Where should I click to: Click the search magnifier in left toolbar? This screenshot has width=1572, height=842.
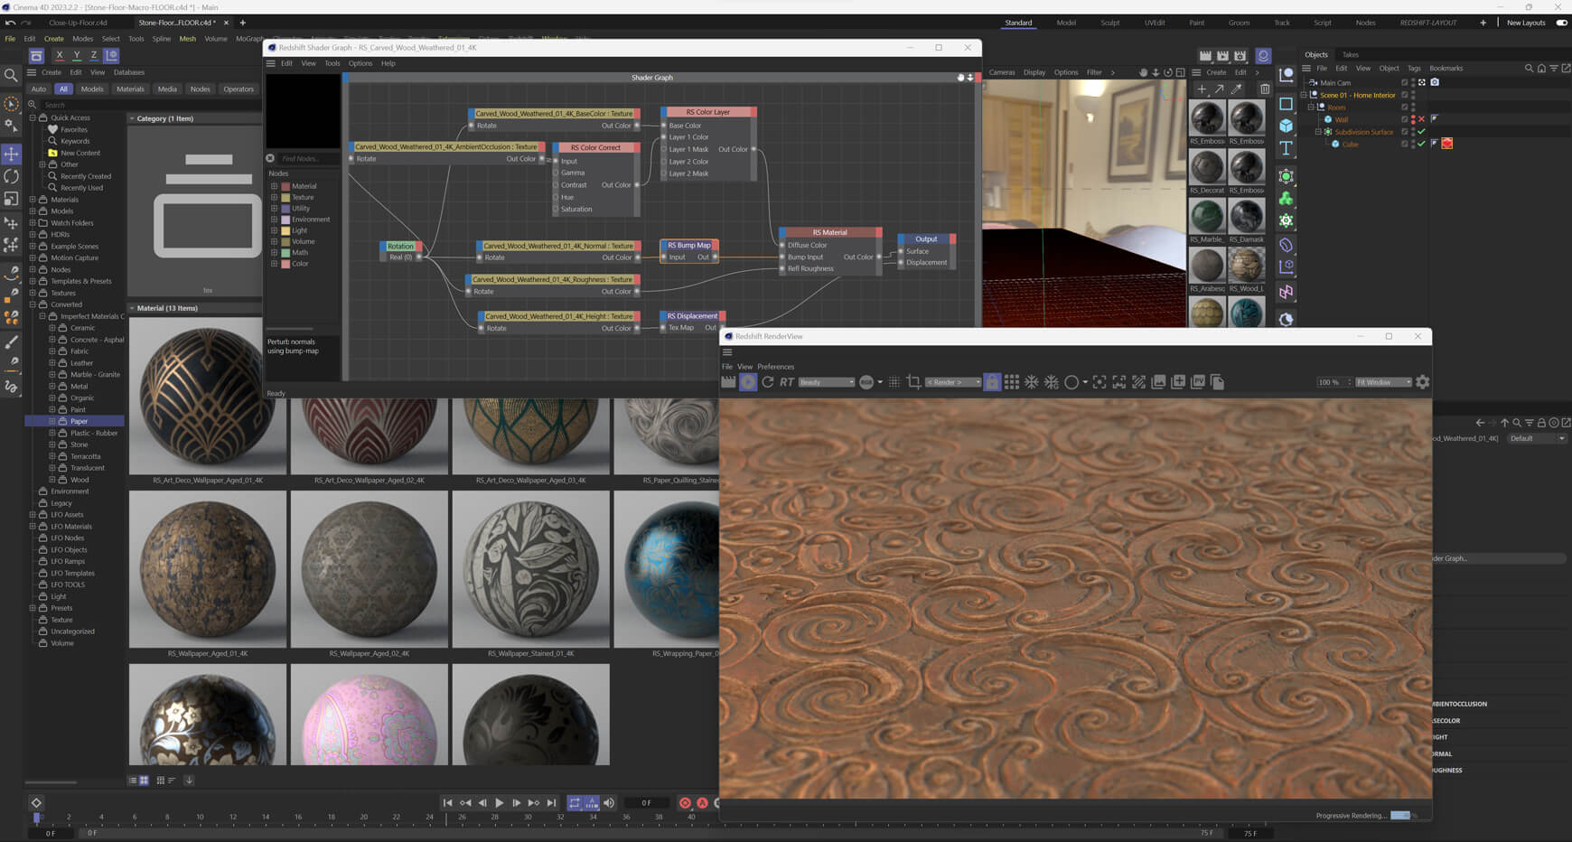(x=11, y=76)
